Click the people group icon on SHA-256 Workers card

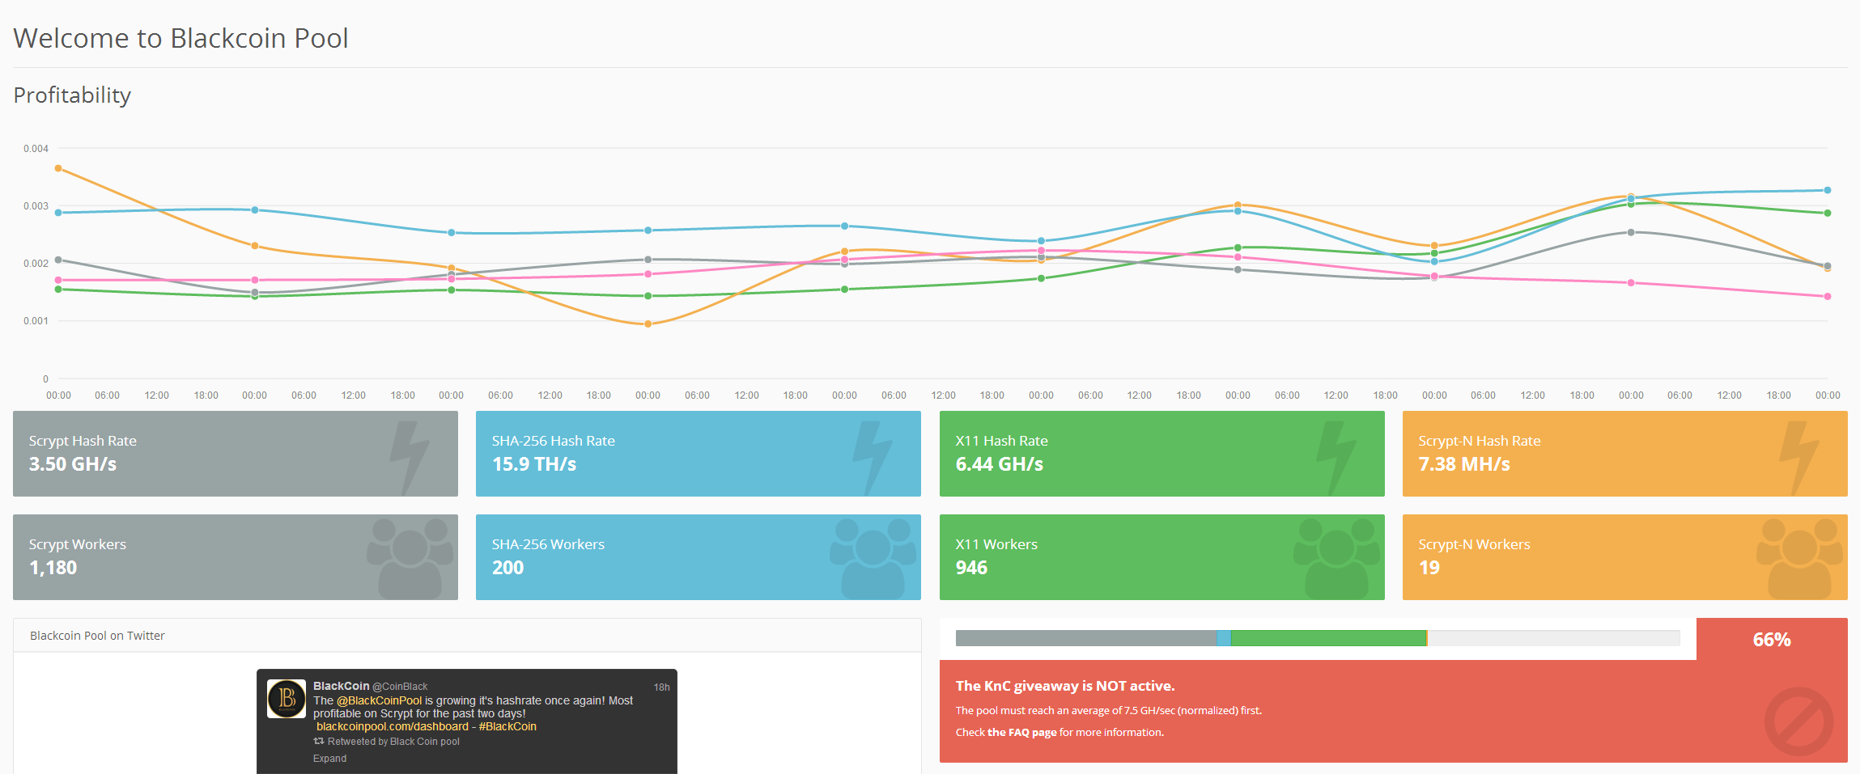pos(873,559)
